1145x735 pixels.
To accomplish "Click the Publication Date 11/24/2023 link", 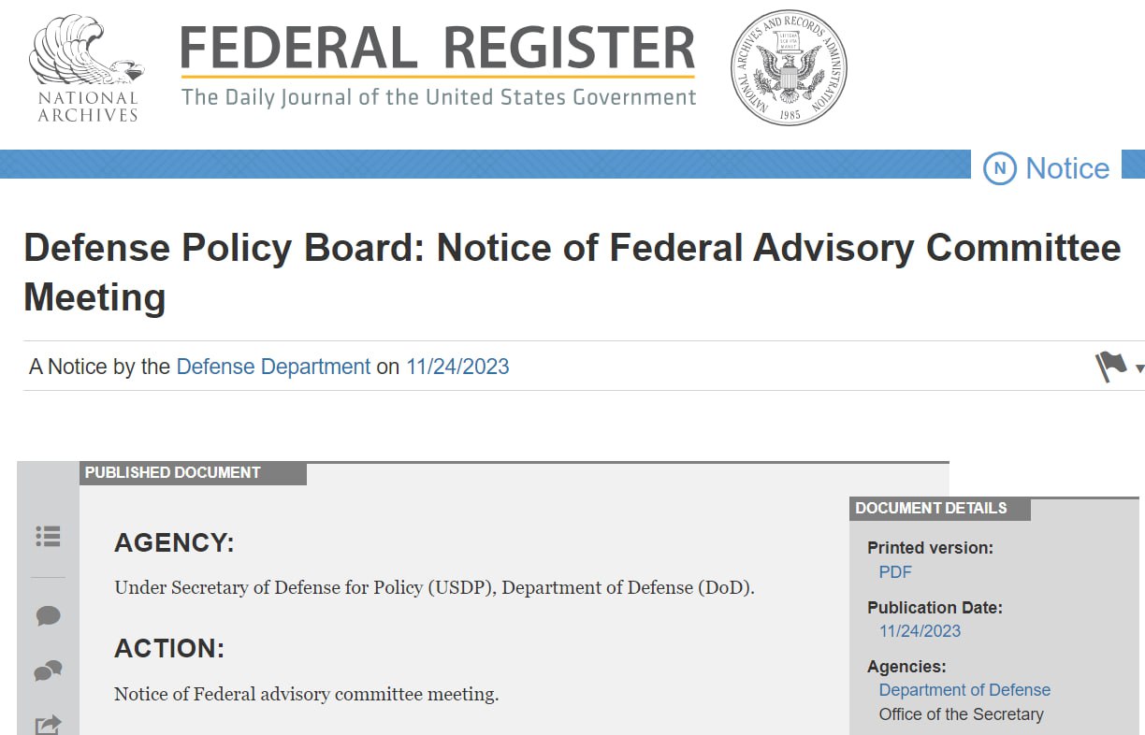I will [x=920, y=631].
